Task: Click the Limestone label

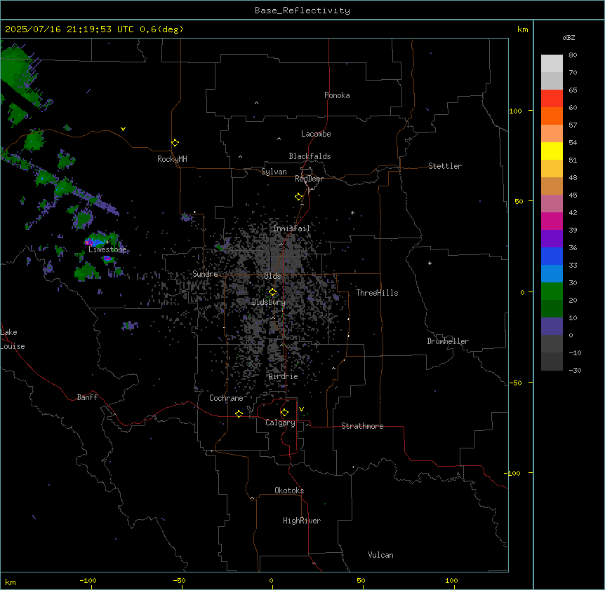Action: (x=107, y=249)
